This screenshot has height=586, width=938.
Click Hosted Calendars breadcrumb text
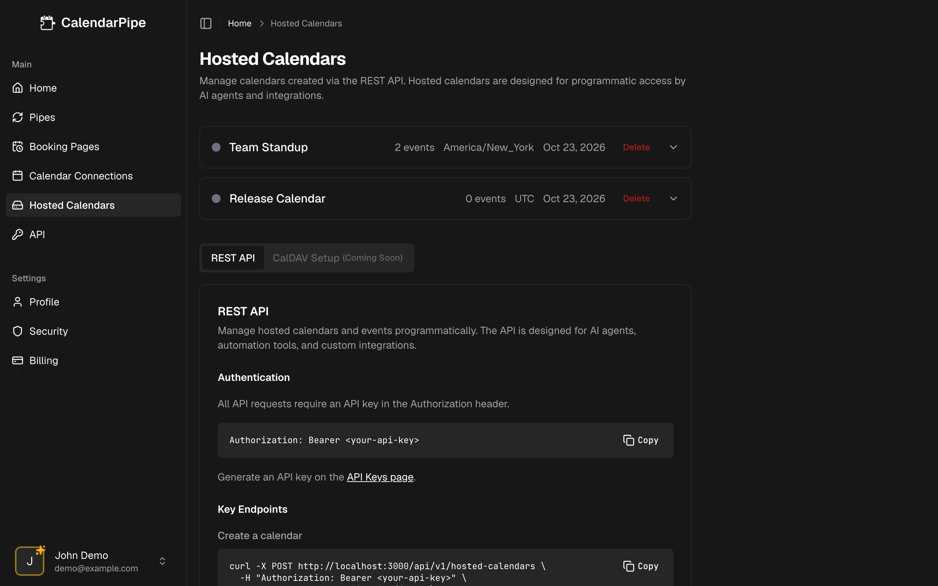[x=306, y=23]
